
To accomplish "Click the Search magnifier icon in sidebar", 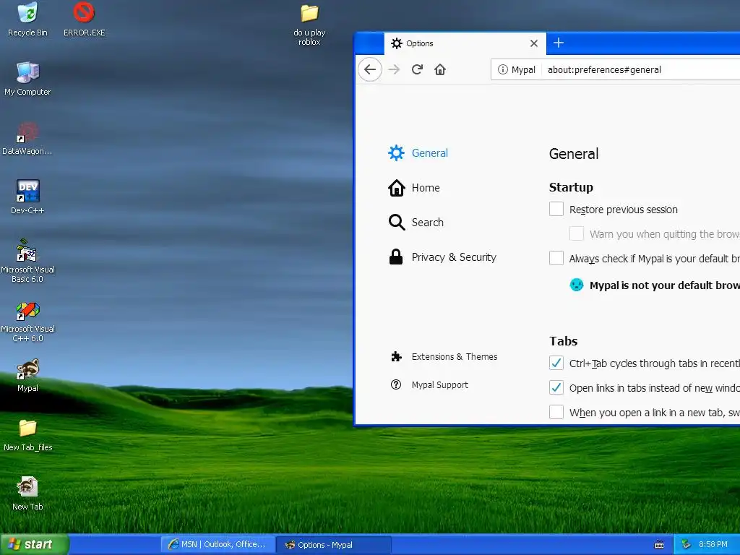I will (x=397, y=223).
